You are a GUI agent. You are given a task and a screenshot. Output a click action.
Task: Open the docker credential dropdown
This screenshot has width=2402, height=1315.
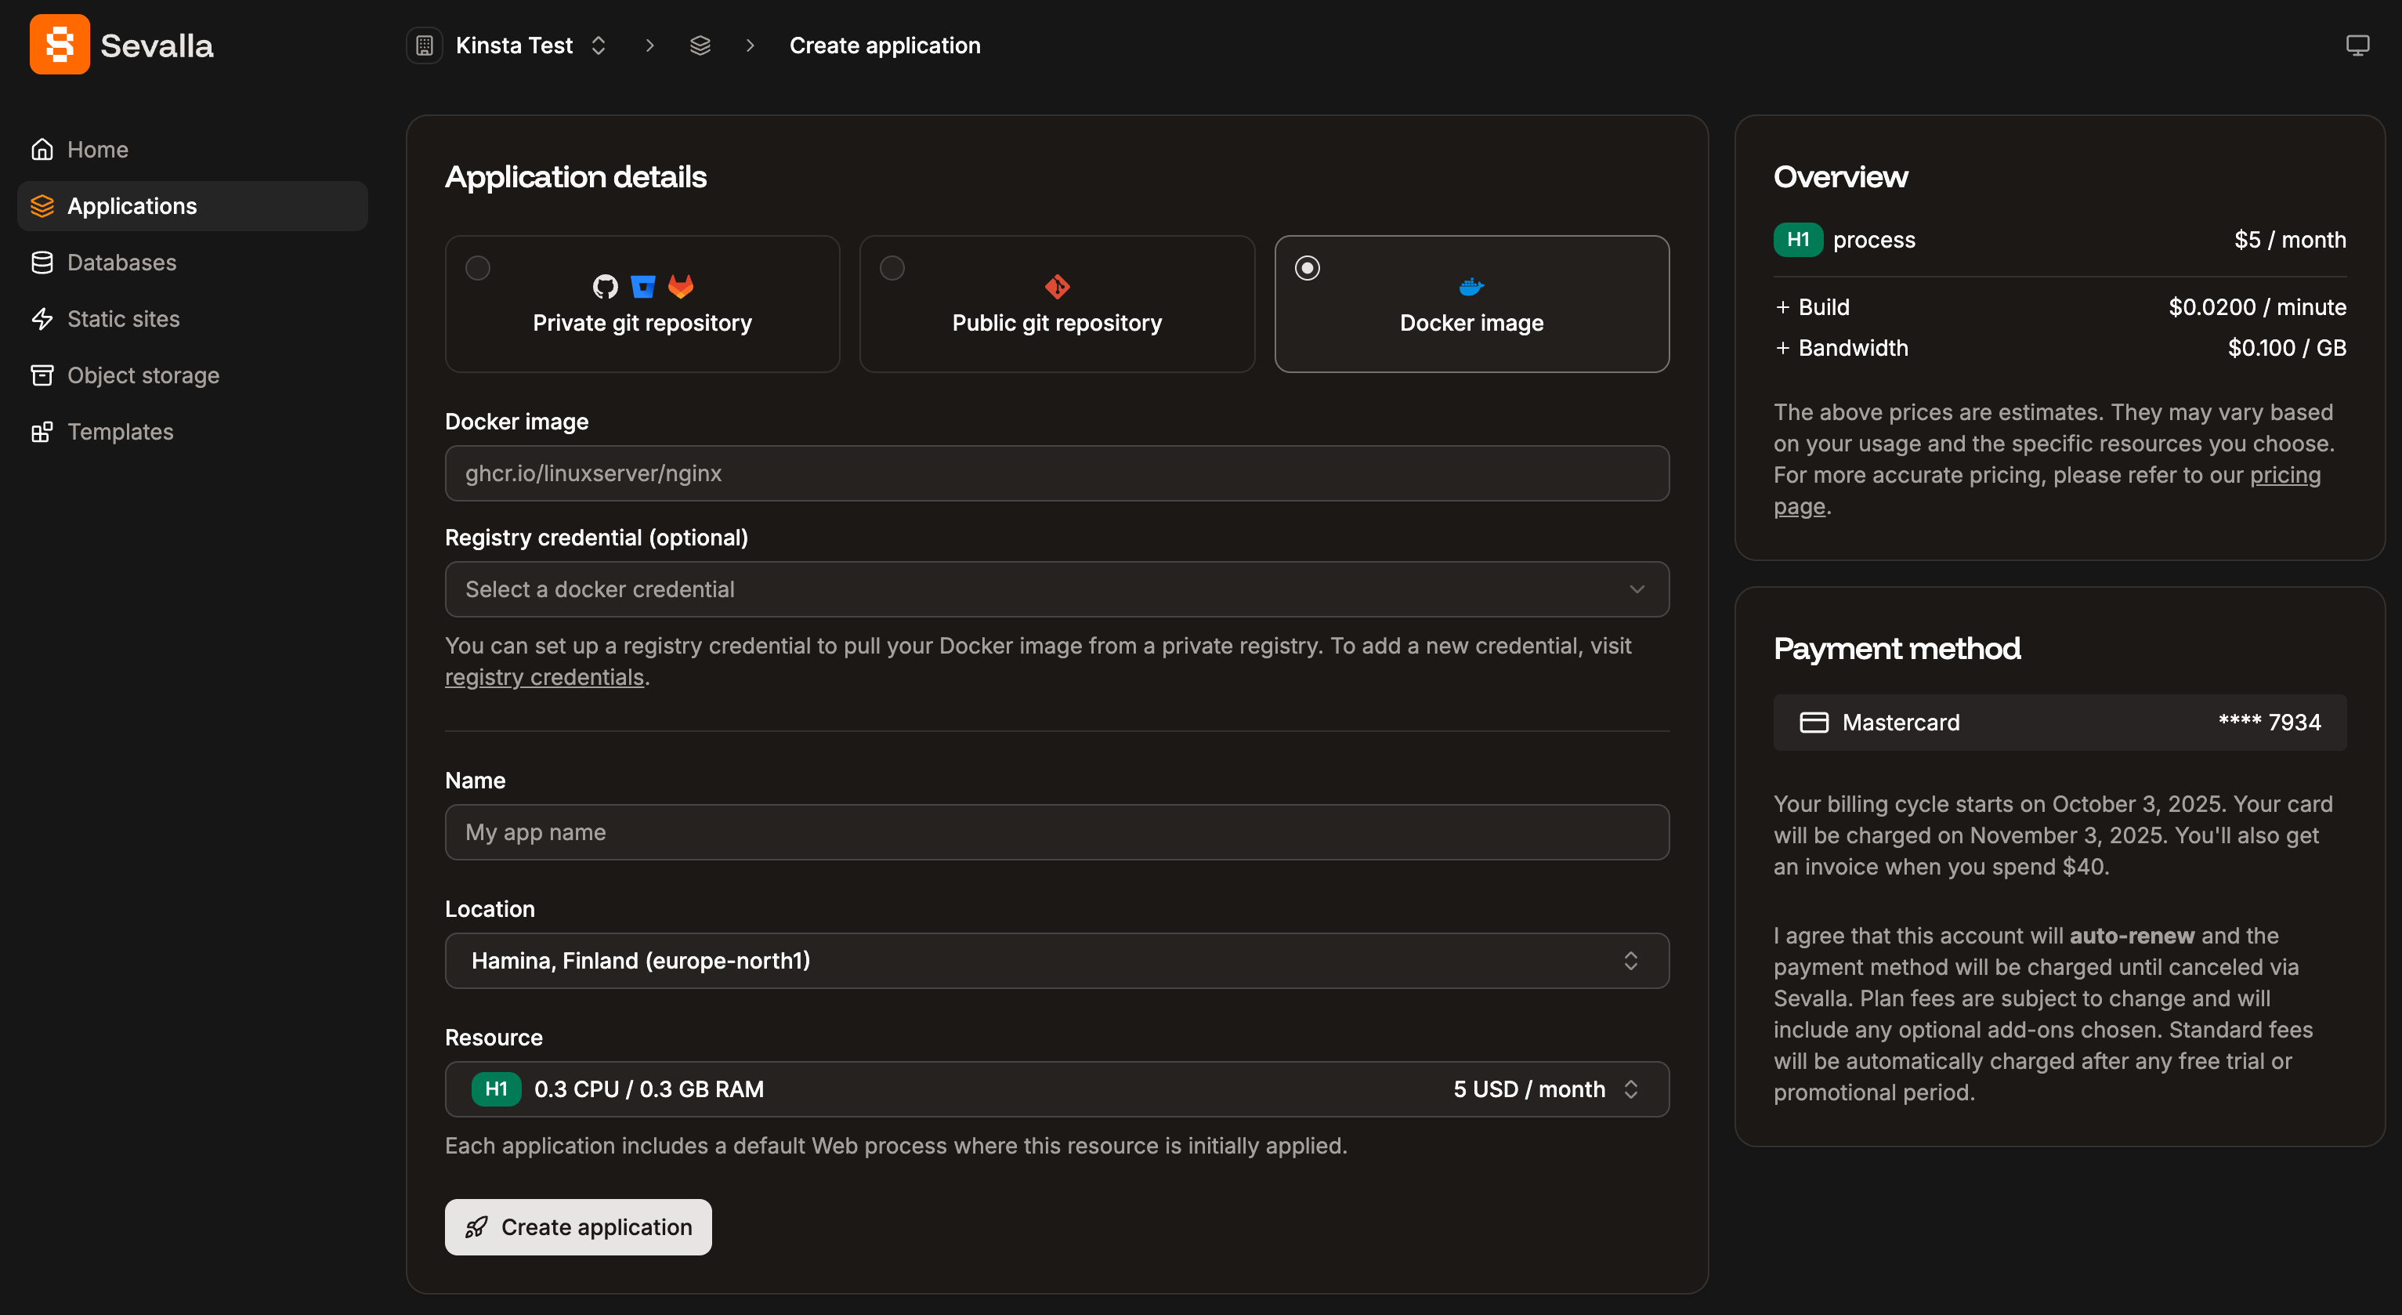1057,589
